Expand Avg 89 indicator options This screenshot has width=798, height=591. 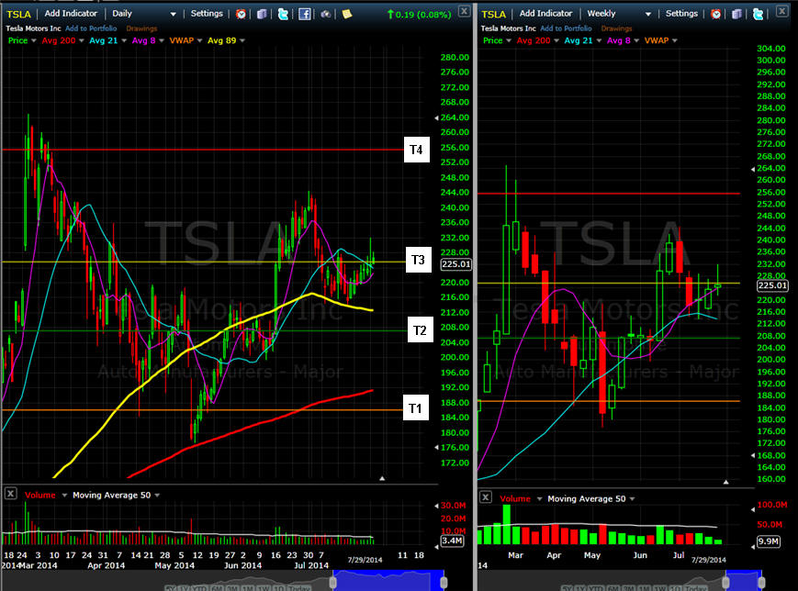(242, 40)
